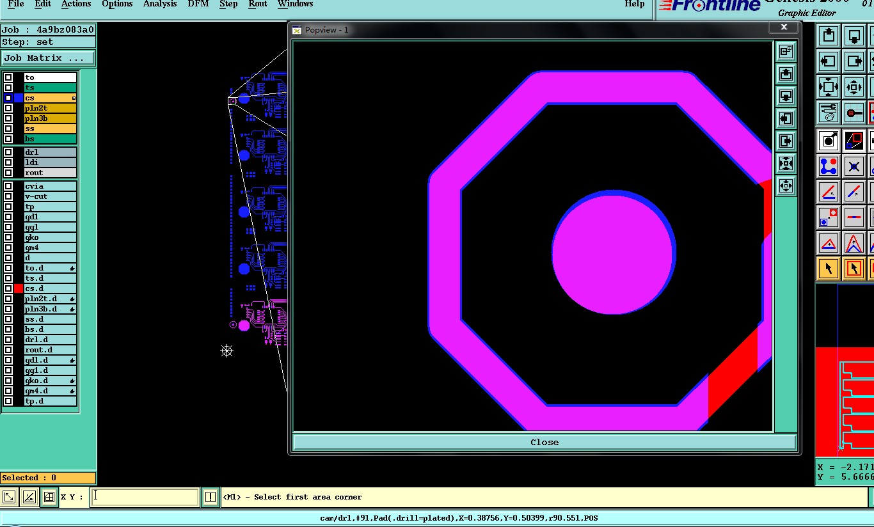Open the Help menu
874x527 pixels.
[635, 4]
